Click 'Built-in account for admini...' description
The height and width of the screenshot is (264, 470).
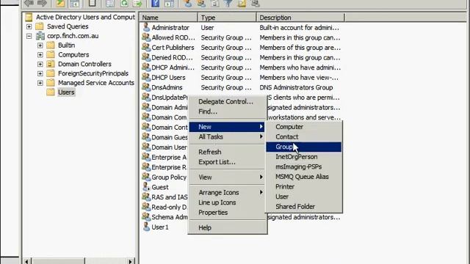(299, 28)
